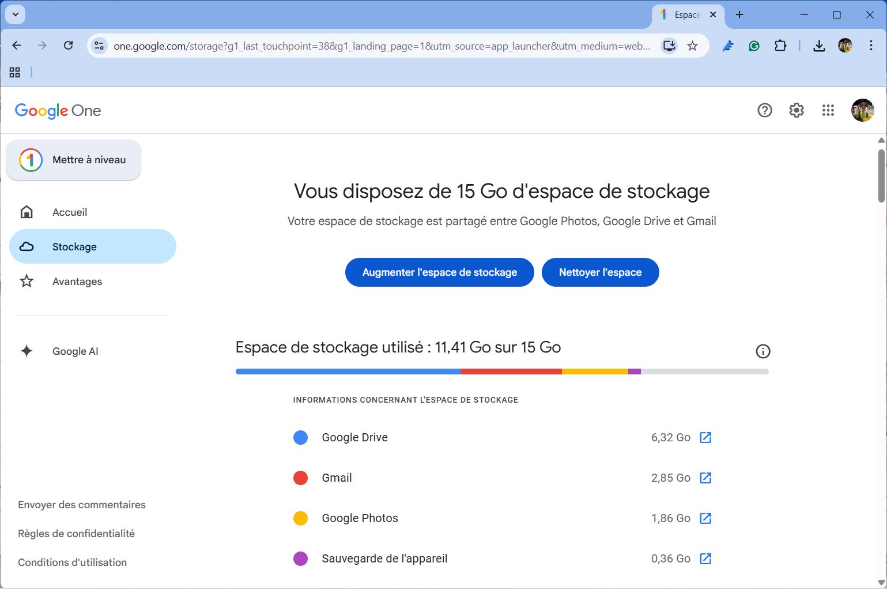Open the Google One help icon

pos(764,110)
